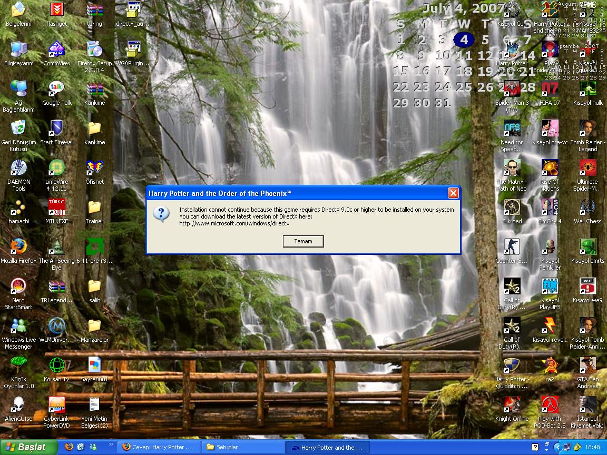607x455 pixels.
Task: Open the Belgelerim desktop icon
Action: click(x=18, y=14)
